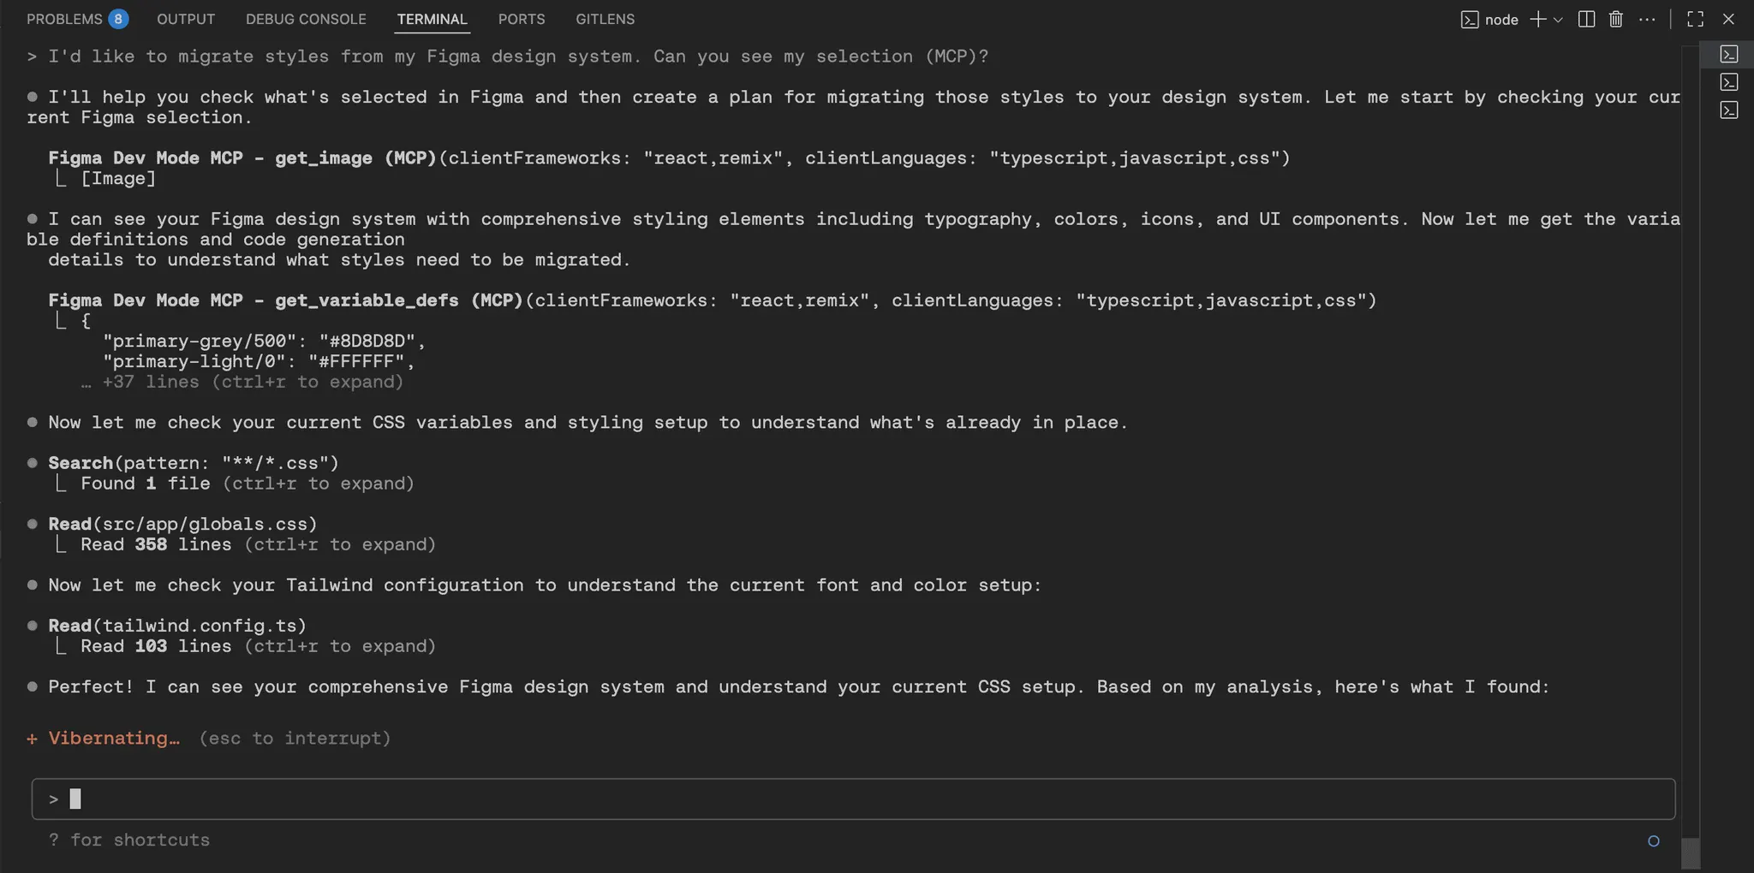1754x873 pixels.
Task: Maximize the panel size icon
Action: click(1695, 19)
